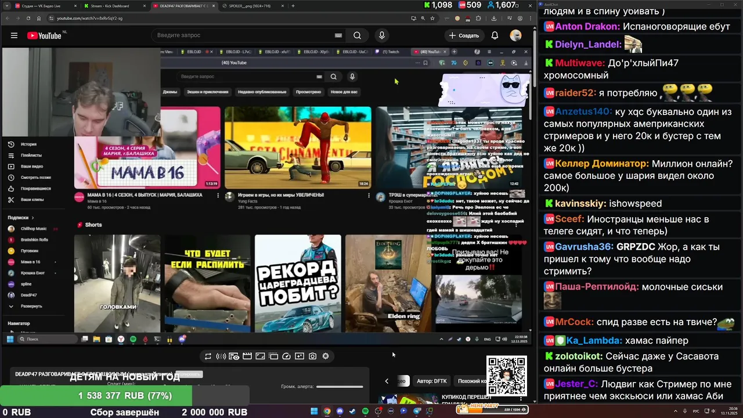Open the YouTube hamburger guide menu
This screenshot has height=418, width=743.
point(14,35)
